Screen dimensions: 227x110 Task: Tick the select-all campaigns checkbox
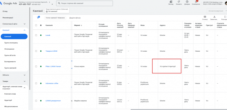36,25
